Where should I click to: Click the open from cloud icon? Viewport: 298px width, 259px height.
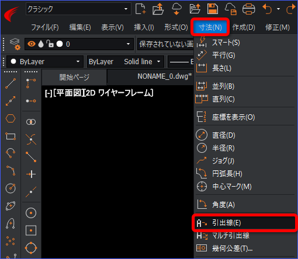point(176,9)
